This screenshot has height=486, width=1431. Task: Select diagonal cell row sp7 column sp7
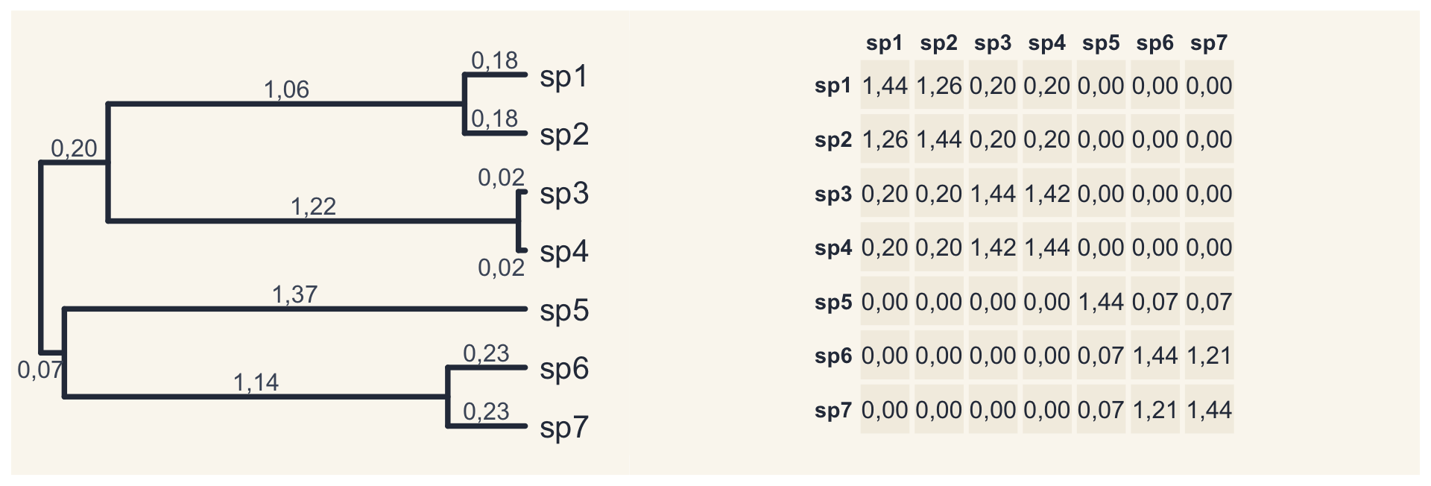pyautogui.click(x=1209, y=410)
